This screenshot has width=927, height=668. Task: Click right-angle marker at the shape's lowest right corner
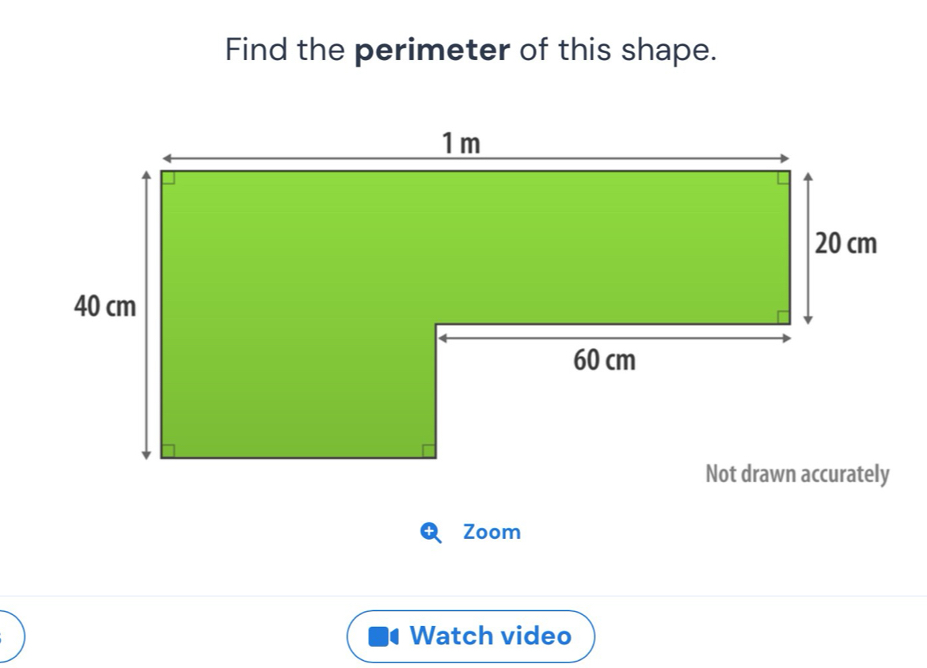point(427,450)
